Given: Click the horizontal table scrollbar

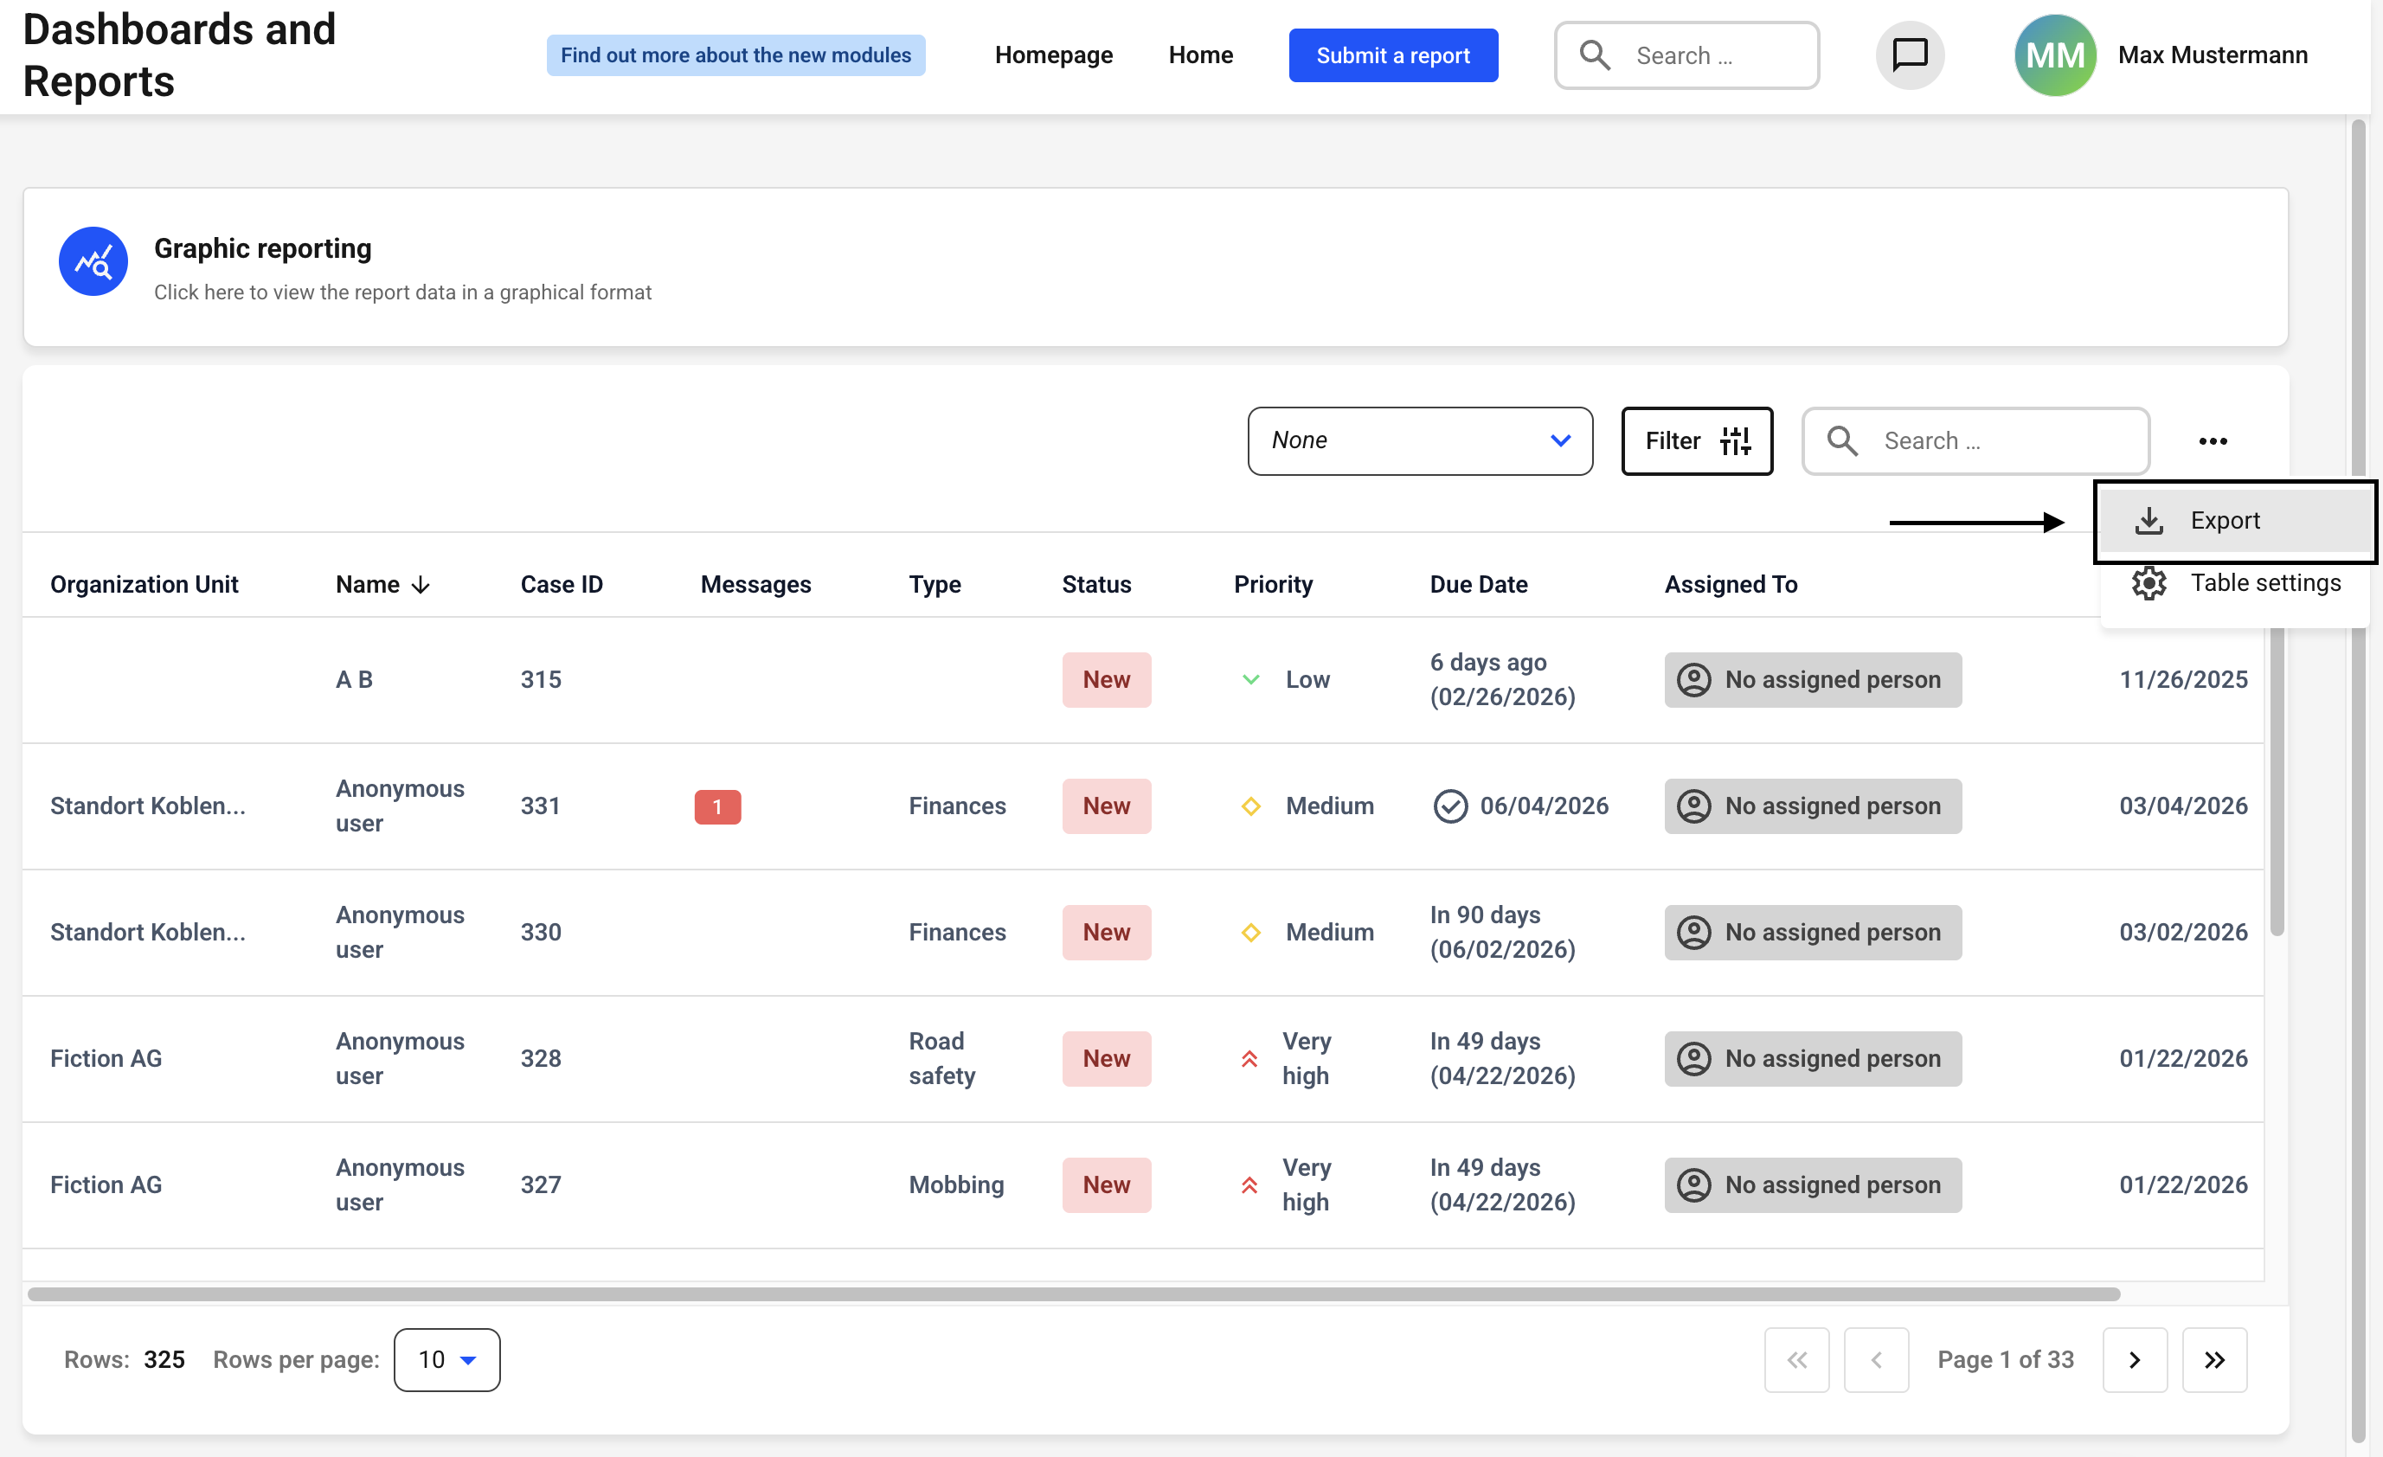Looking at the screenshot, I should (1073, 1293).
